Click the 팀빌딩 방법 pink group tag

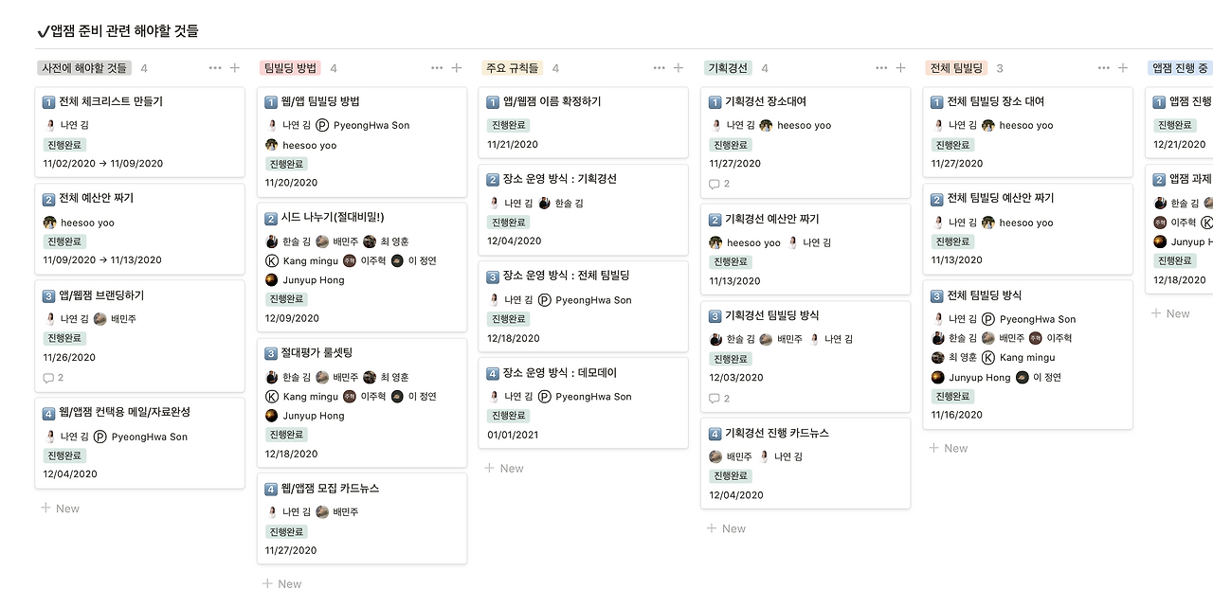(290, 68)
